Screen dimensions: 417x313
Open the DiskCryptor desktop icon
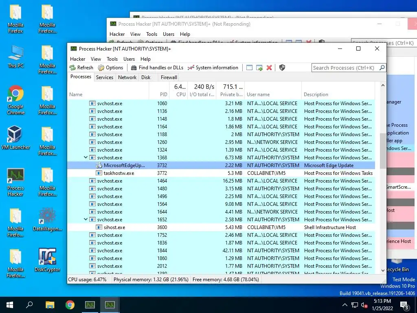coord(47,260)
